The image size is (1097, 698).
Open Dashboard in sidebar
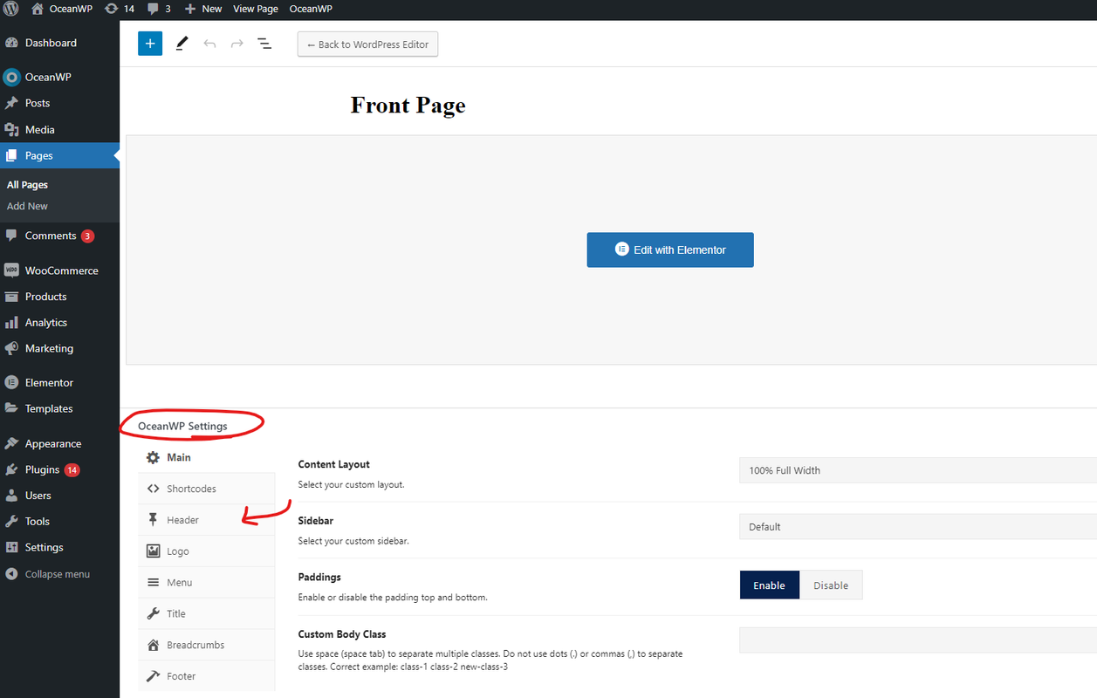(59, 43)
